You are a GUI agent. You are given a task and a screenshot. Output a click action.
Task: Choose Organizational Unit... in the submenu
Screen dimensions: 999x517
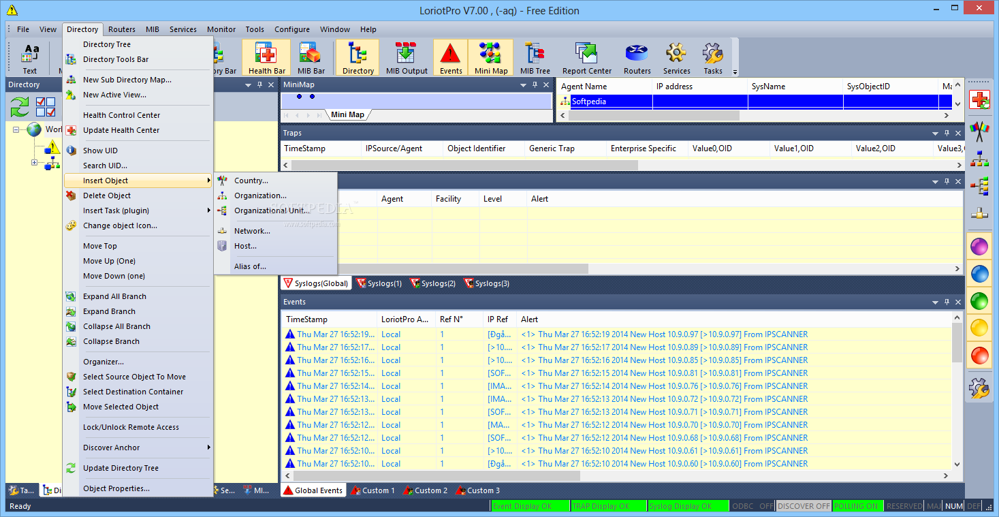pyautogui.click(x=275, y=210)
